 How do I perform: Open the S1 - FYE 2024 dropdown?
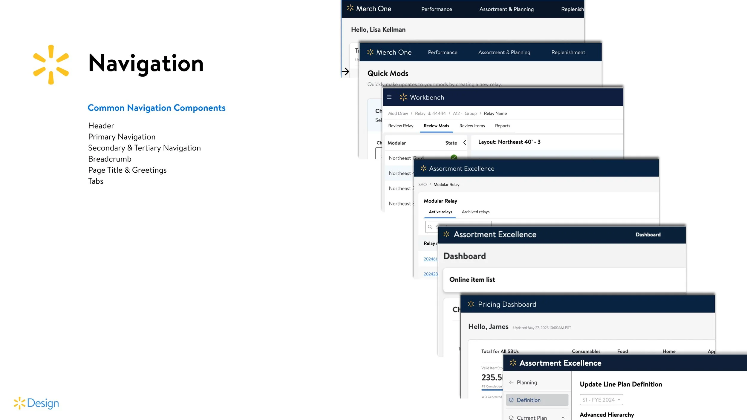click(601, 400)
